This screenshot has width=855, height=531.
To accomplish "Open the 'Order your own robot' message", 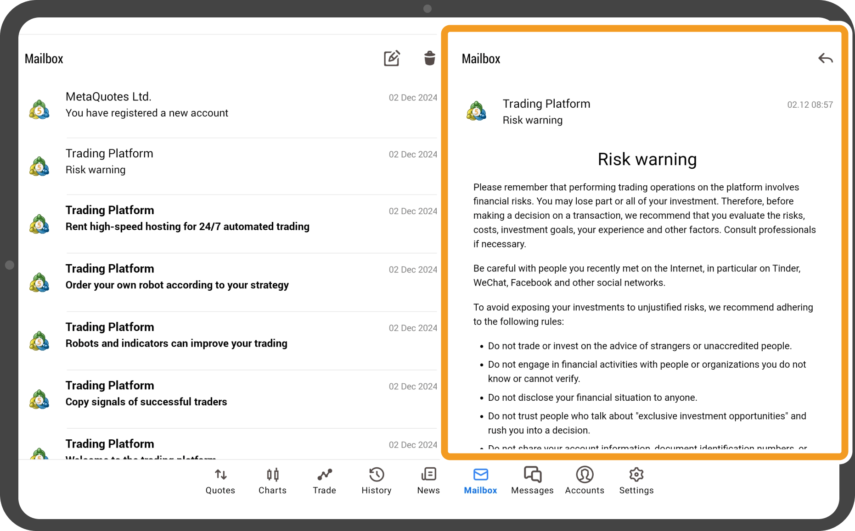I will [x=230, y=277].
